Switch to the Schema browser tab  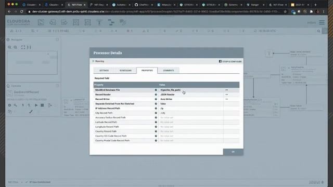(x=233, y=5)
